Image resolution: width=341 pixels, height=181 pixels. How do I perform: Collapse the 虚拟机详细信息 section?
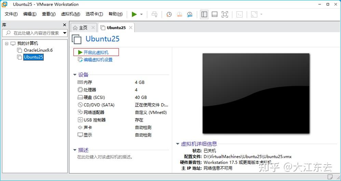click(x=178, y=144)
